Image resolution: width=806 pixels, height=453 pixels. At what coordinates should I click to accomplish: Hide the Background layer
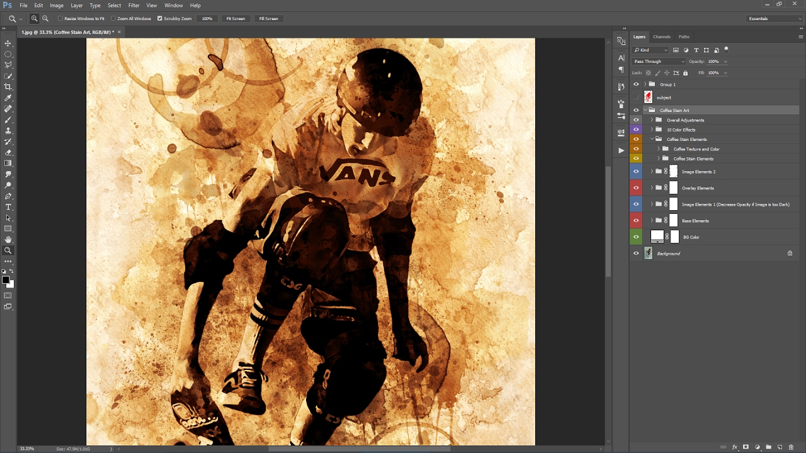click(x=636, y=254)
